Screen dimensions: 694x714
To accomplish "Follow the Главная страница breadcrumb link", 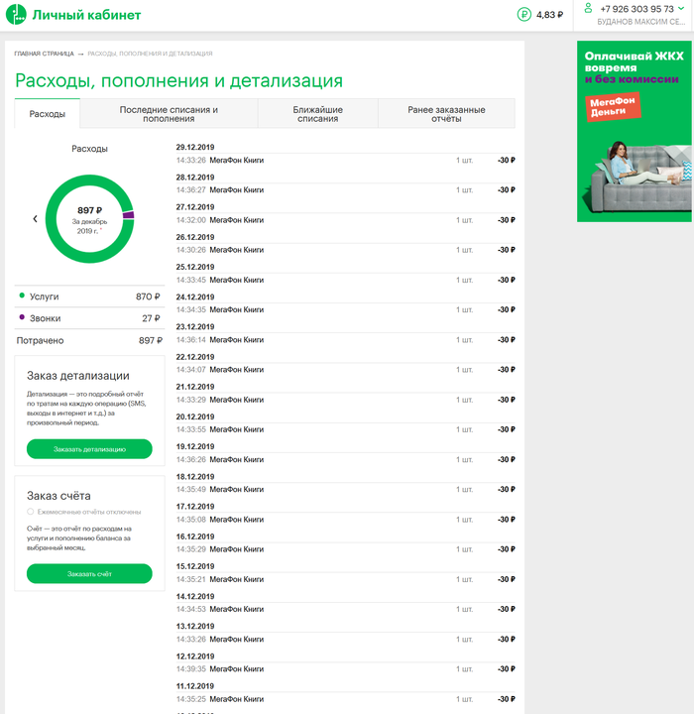I will 44,54.
